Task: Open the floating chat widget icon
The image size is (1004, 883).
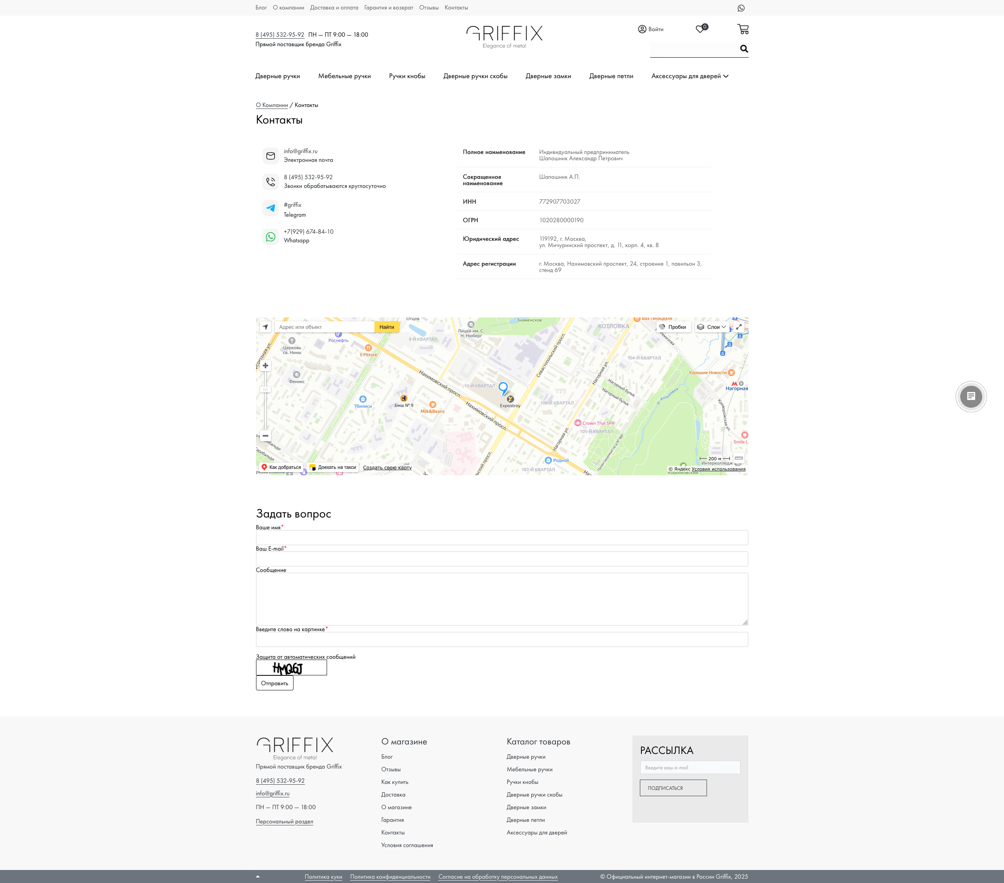Action: (970, 397)
